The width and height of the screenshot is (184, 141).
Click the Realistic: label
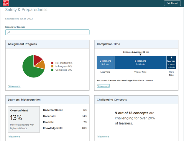click(49, 122)
